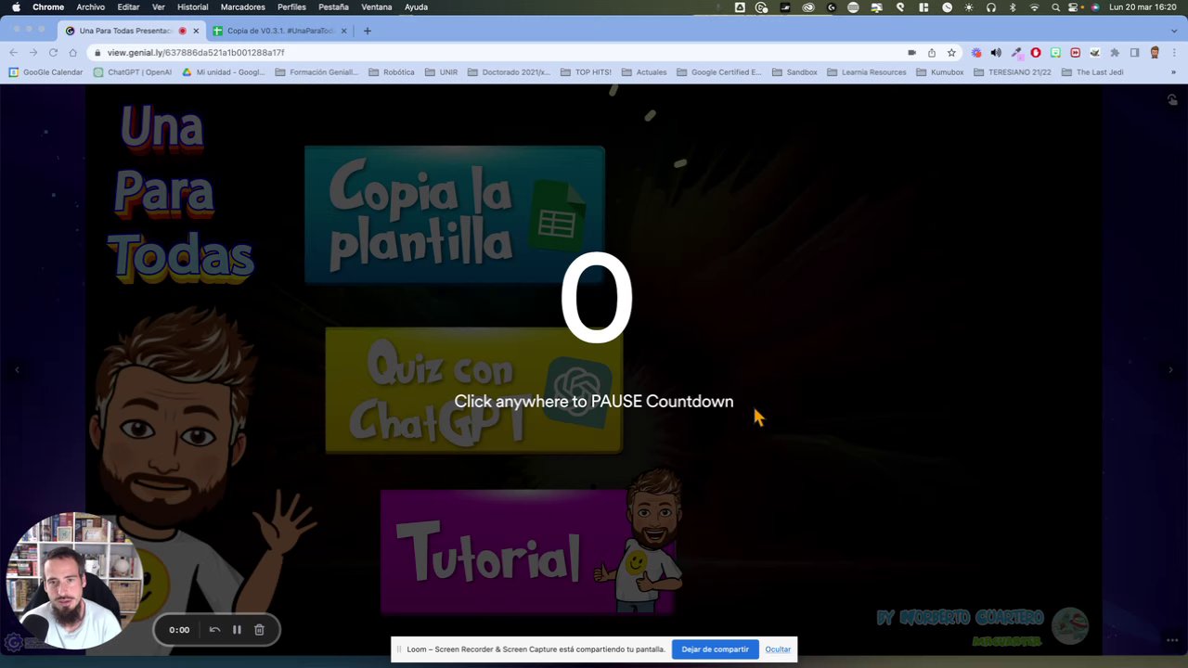Go to the next Genially slide arrow

point(1170,370)
